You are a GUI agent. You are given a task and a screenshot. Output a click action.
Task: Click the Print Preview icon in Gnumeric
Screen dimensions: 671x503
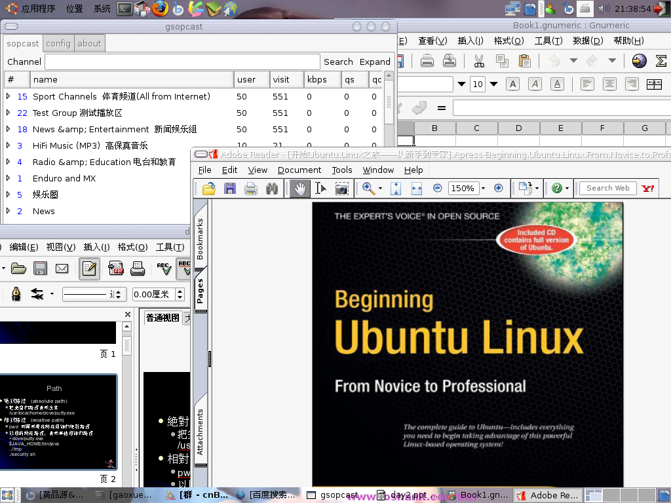[x=450, y=61]
